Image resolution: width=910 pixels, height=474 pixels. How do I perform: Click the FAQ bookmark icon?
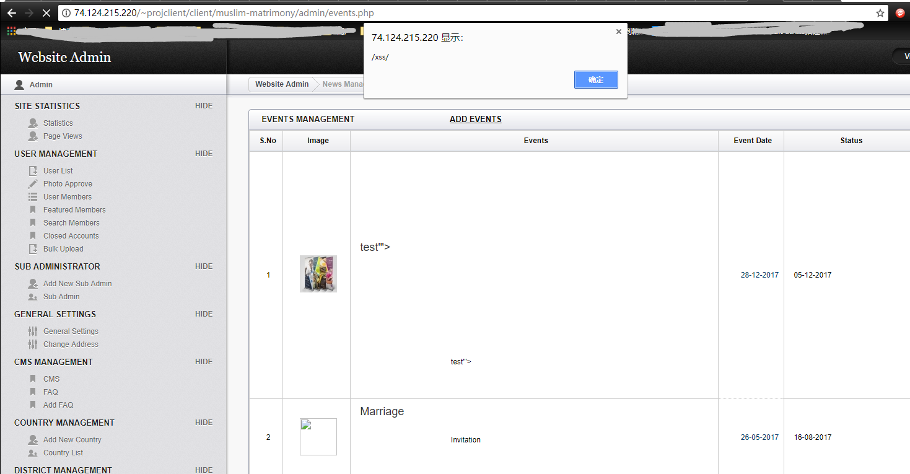33,392
